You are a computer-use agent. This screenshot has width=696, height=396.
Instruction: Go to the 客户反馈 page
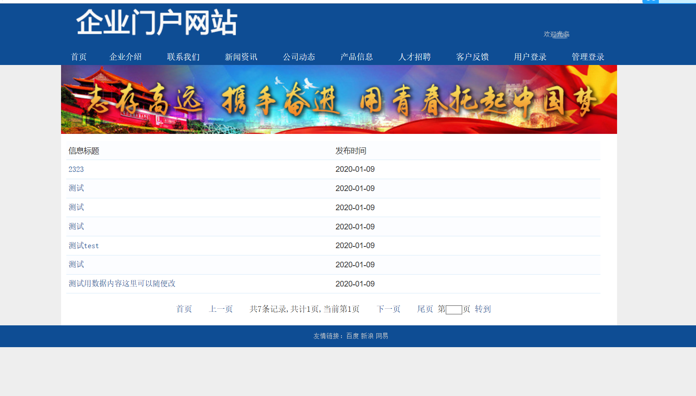472,57
